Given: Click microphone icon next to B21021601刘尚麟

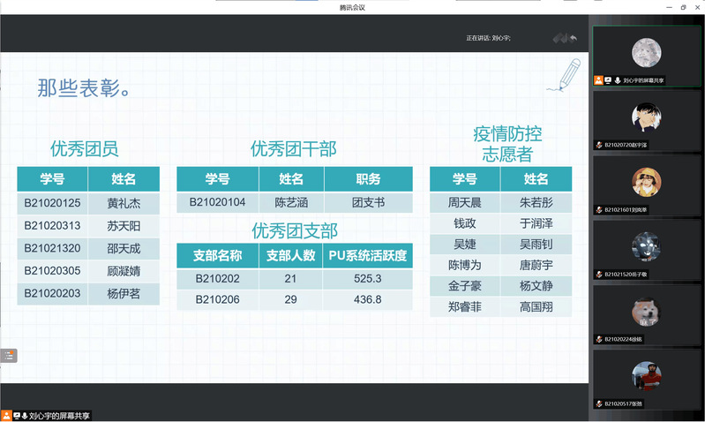Looking at the screenshot, I should (x=599, y=209).
